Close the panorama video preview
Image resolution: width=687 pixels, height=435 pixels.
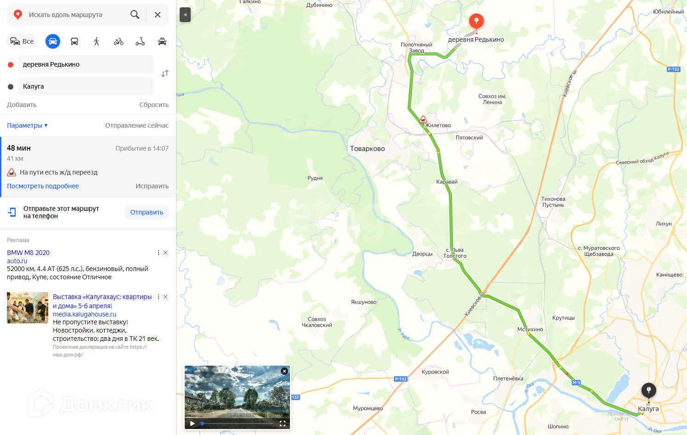[x=284, y=371]
